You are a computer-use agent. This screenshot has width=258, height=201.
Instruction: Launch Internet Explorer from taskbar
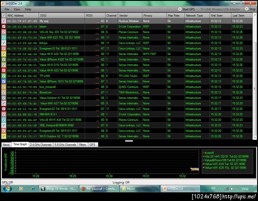click(33, 189)
